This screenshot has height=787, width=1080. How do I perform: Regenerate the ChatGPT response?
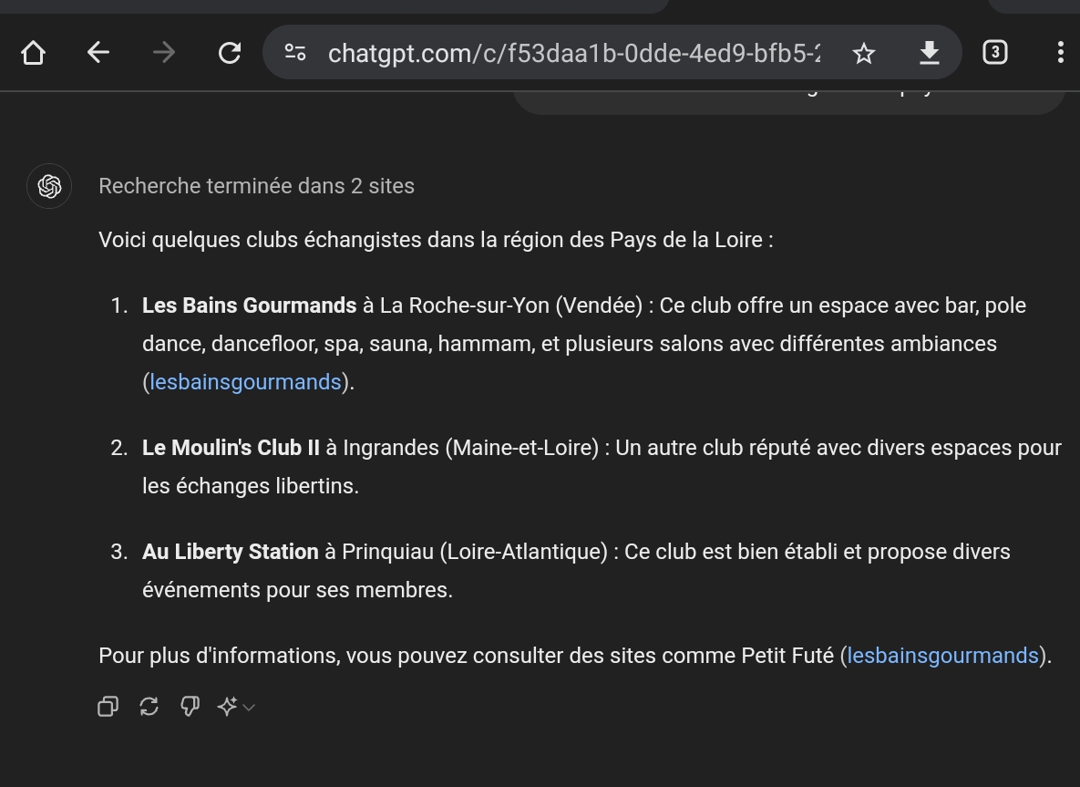tap(149, 707)
